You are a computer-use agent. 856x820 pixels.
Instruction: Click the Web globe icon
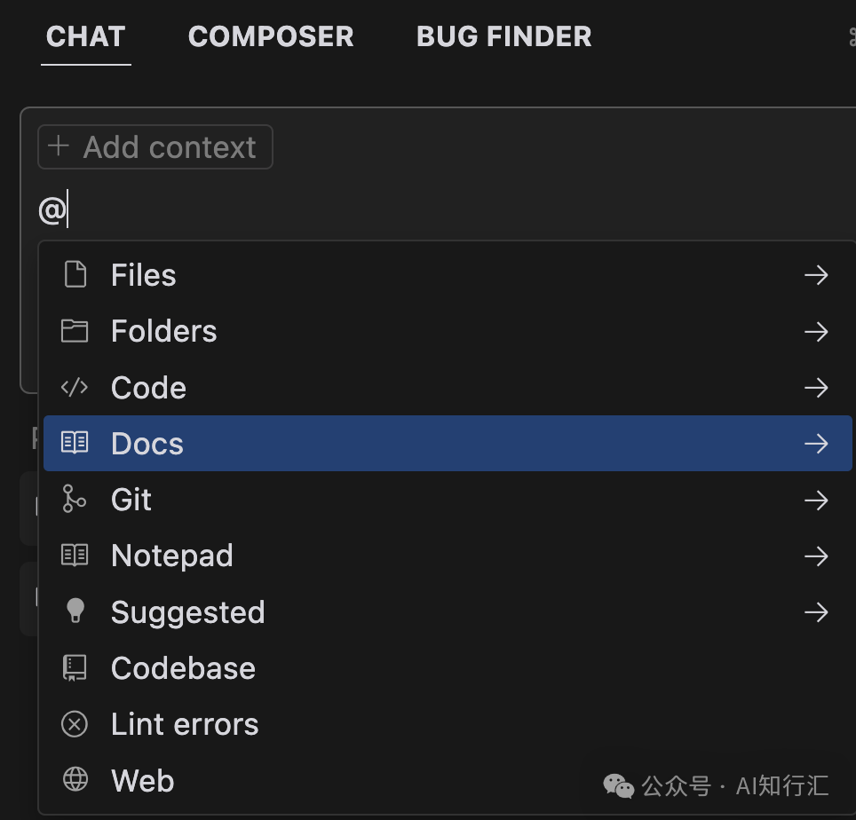pyautogui.click(x=75, y=779)
